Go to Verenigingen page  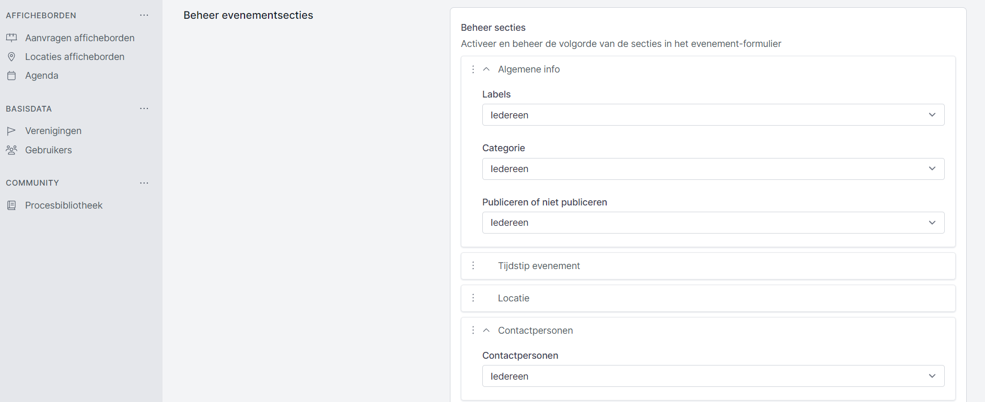pyautogui.click(x=53, y=131)
